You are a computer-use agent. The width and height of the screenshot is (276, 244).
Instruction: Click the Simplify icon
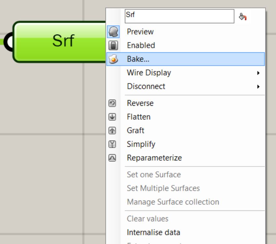(112, 144)
